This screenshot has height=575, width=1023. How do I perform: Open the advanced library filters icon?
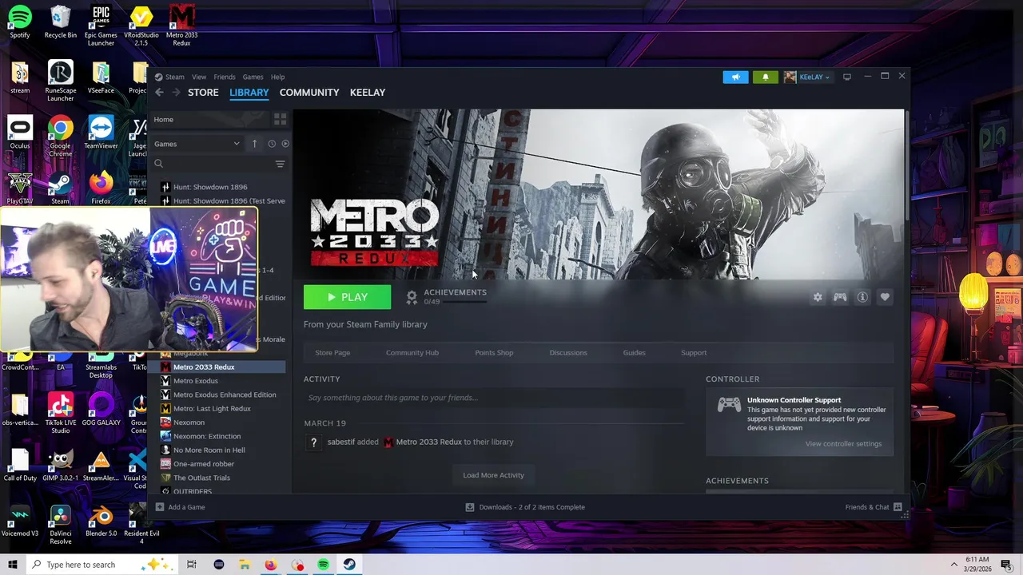pos(280,164)
